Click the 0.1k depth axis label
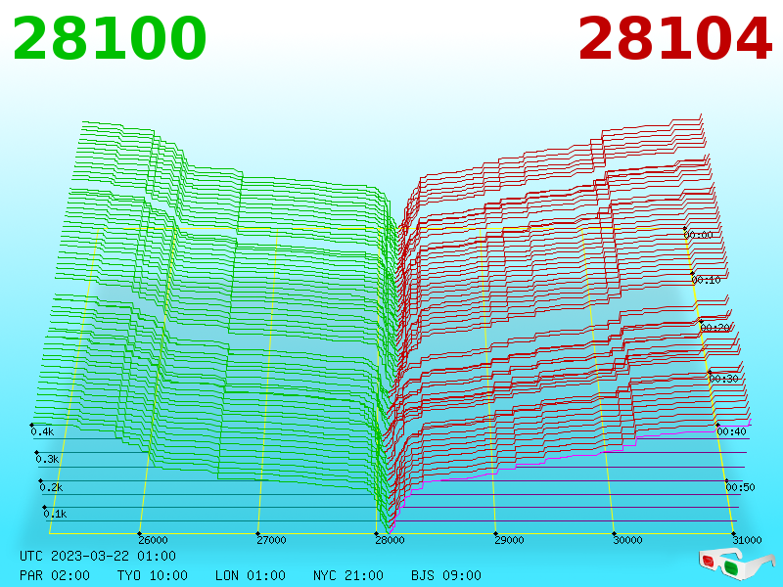The image size is (783, 587). click(x=55, y=514)
